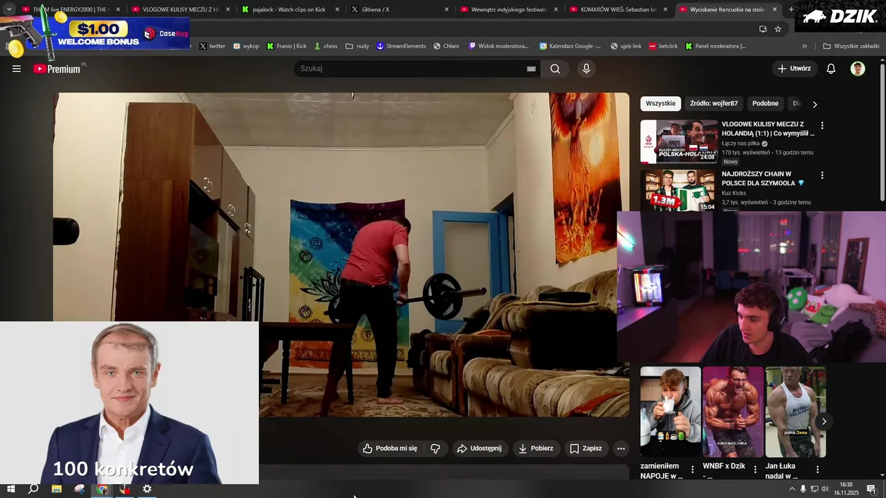Viewport: 886px width, 498px height.
Task: Bookmark this page with star icon
Action: [778, 29]
